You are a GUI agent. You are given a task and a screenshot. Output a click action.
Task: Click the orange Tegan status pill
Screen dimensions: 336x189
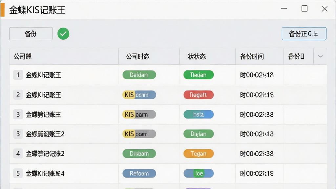tap(199, 154)
